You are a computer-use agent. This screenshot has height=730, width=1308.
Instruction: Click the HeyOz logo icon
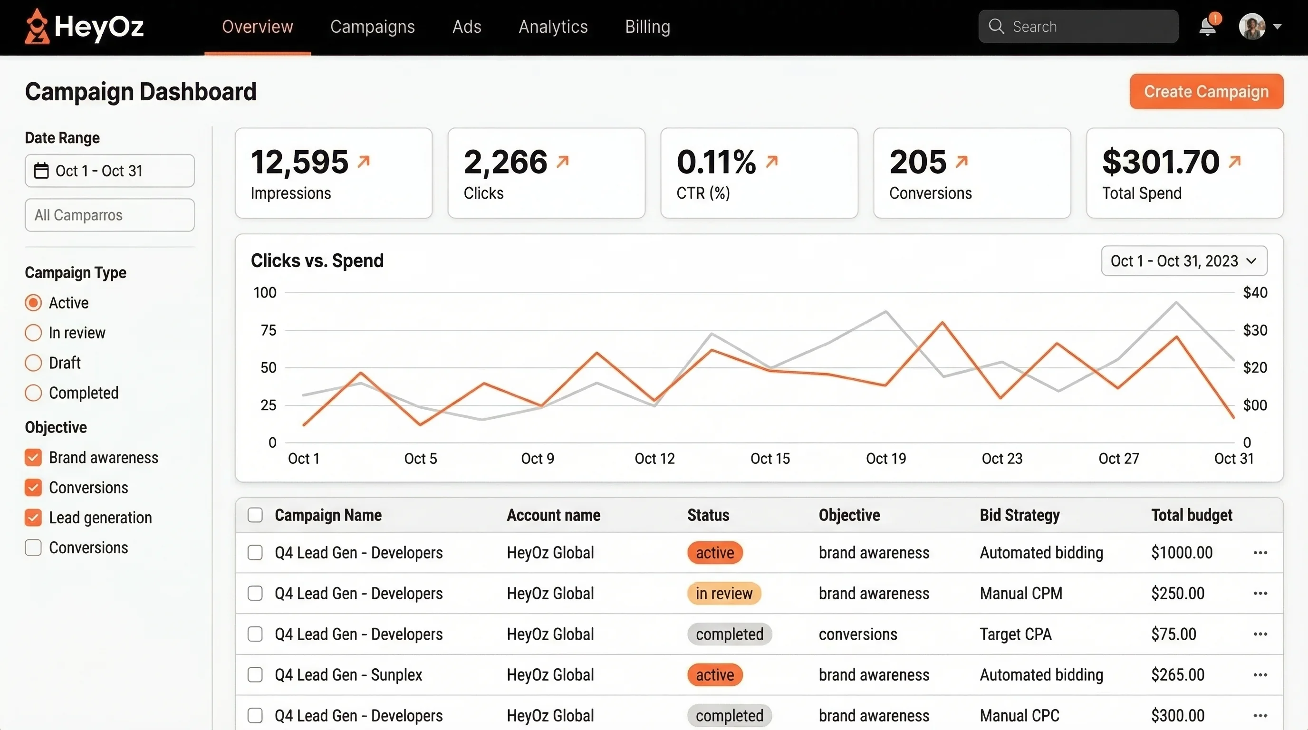pyautogui.click(x=37, y=27)
